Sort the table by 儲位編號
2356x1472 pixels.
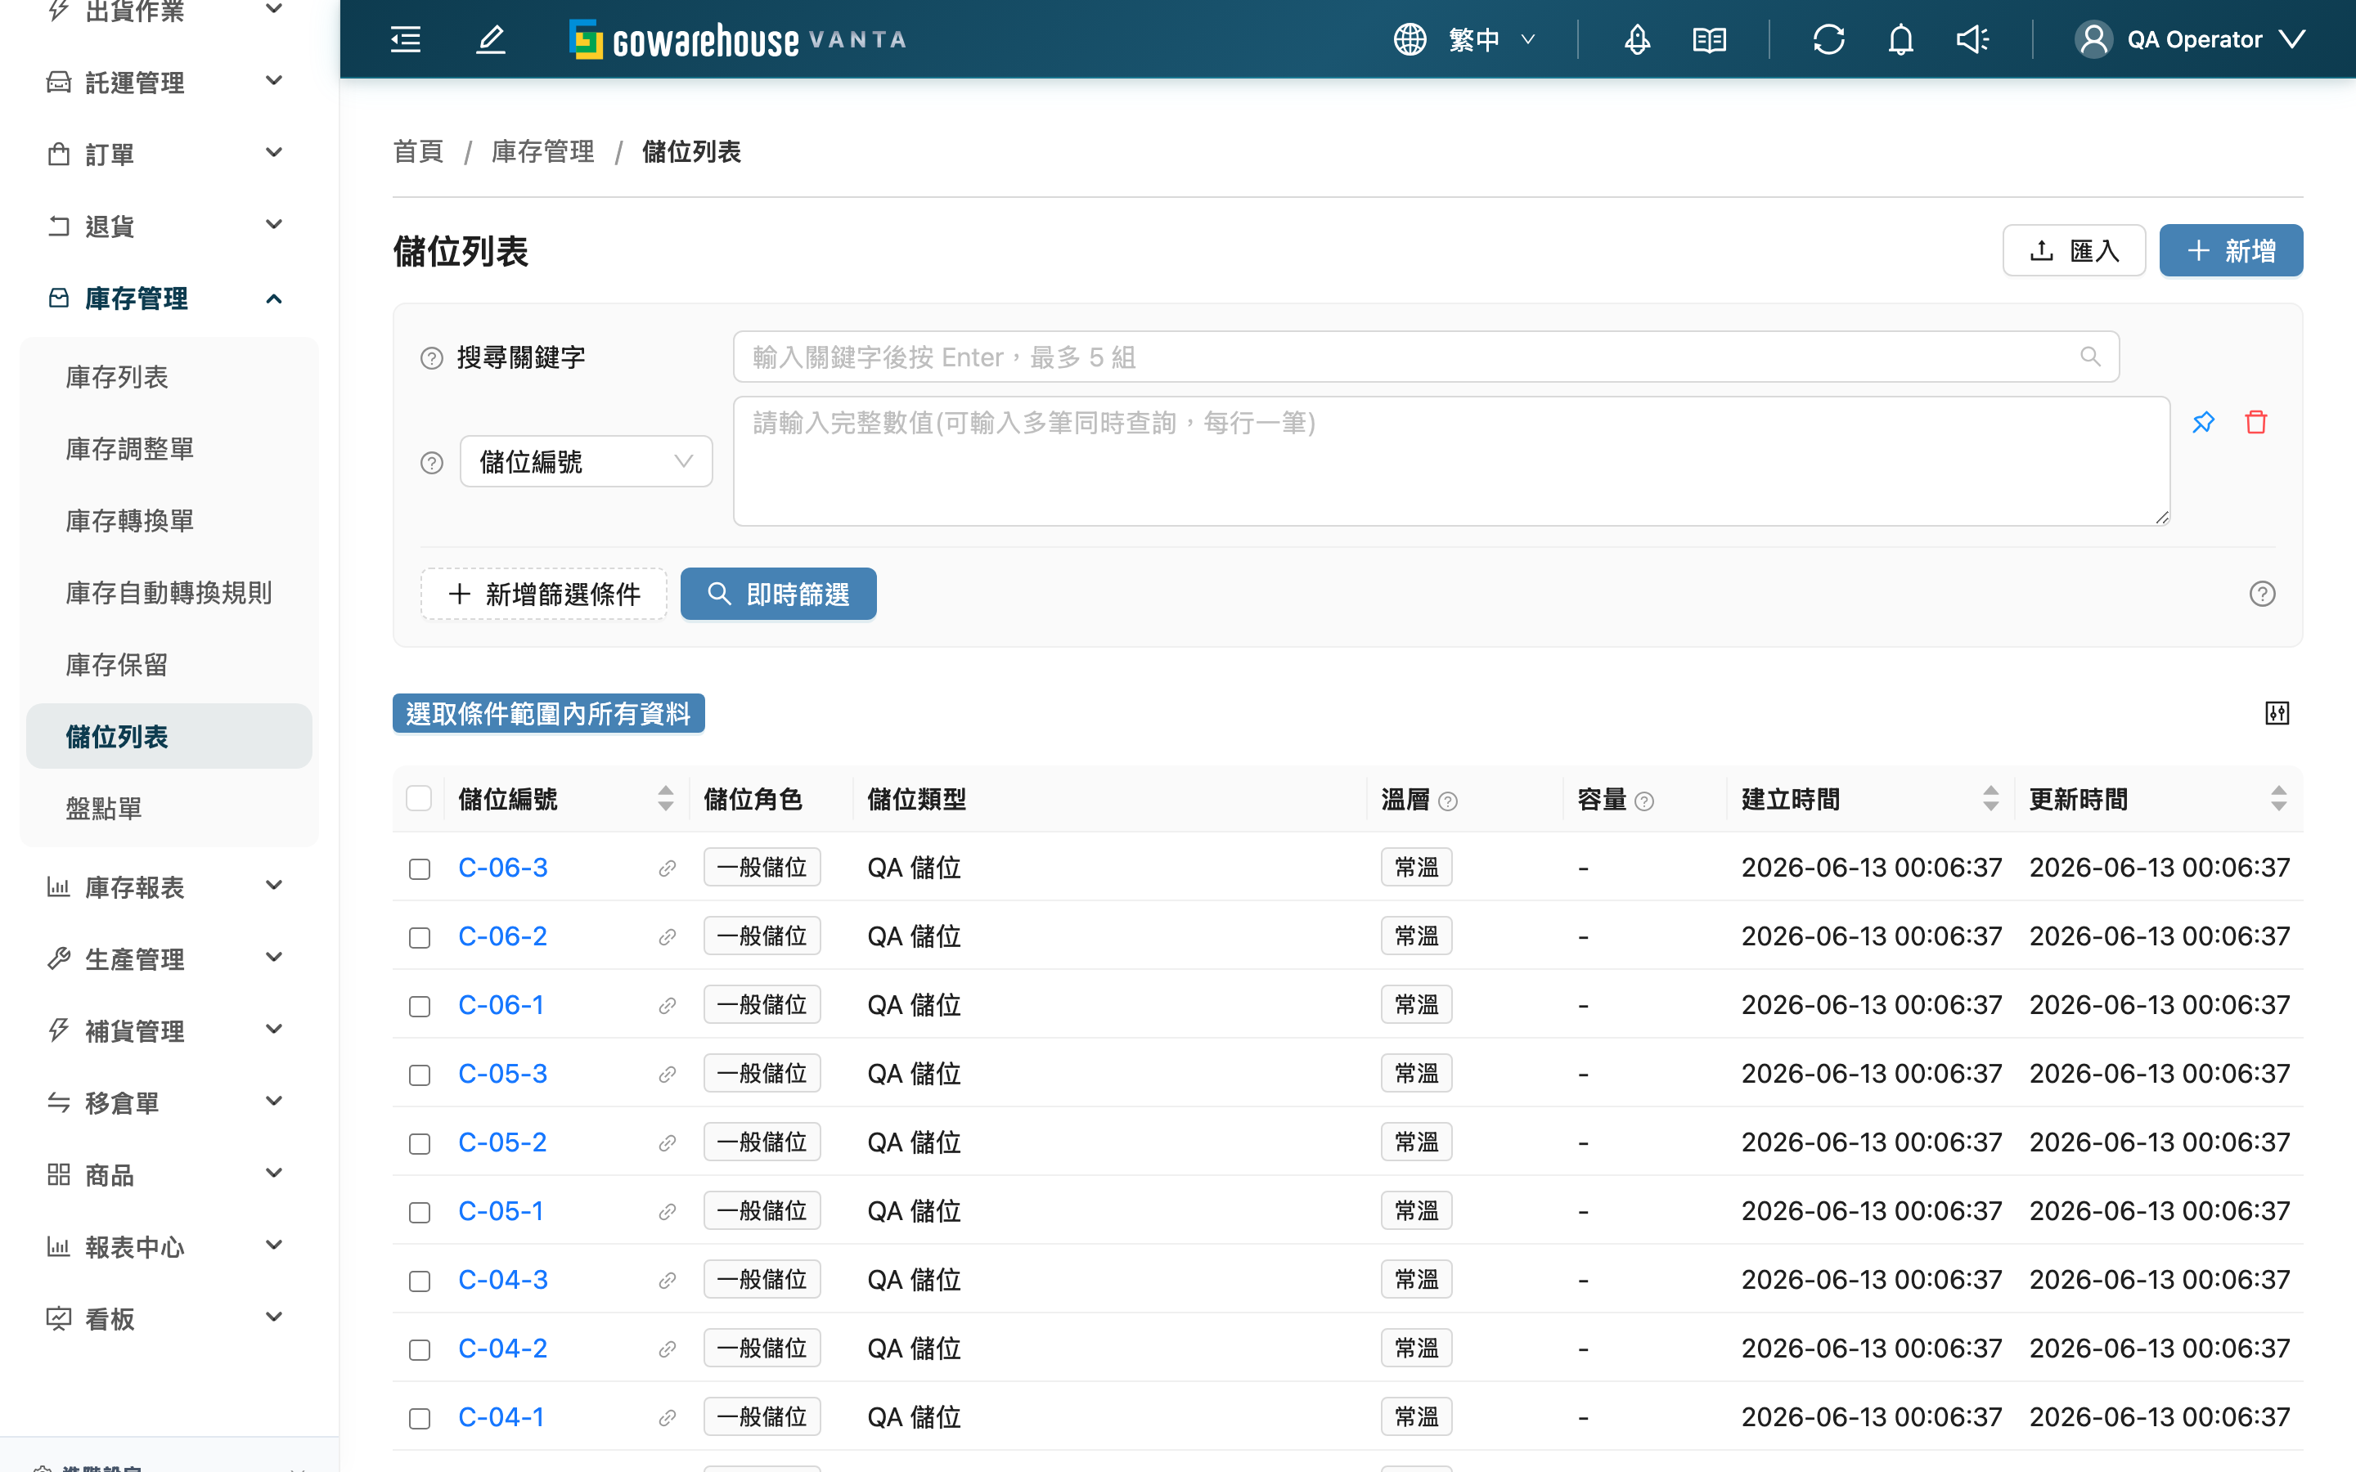666,799
